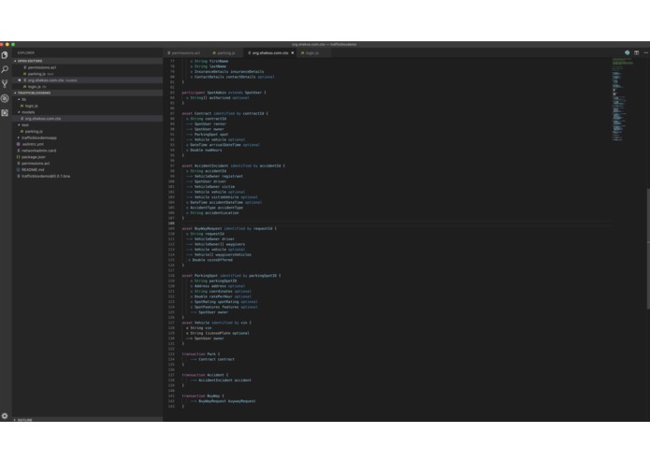This screenshot has height=462, width=650.
Task: Select parking.js under Open Editors
Action: 36,74
